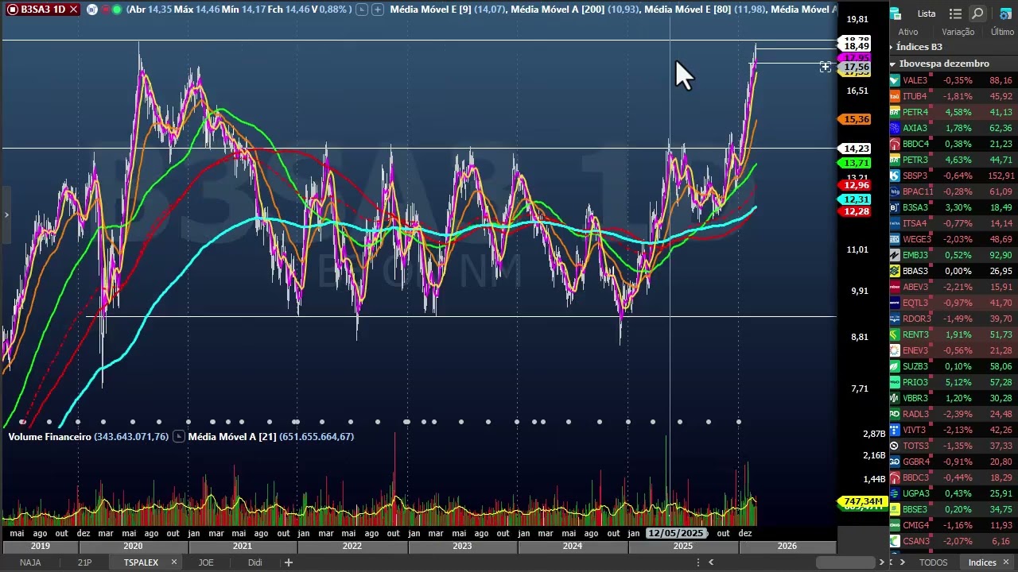Screen dimensions: 1018x572
Task: Click the ENEV3 company logo icon
Action: (895, 350)
